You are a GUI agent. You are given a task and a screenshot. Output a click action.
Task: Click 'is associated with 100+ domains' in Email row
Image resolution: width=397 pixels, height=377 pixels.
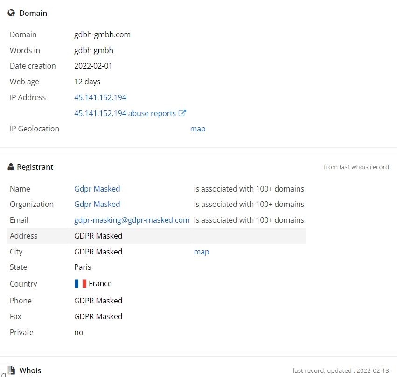click(249, 220)
